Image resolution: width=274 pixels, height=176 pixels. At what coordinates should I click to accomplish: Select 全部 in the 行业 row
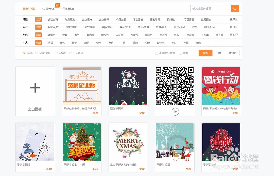point(38,27)
